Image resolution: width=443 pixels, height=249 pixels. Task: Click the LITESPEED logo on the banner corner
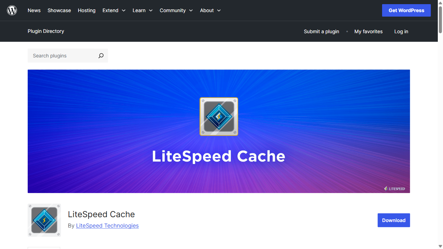point(395,188)
